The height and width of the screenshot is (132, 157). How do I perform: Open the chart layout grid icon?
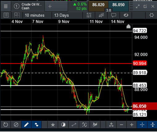pos(17,15)
